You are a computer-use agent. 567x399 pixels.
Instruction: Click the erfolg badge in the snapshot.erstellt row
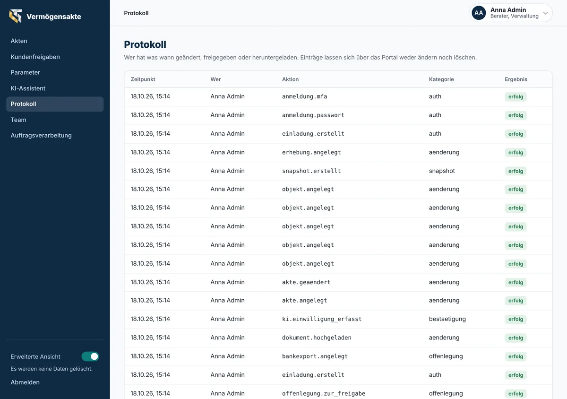515,171
